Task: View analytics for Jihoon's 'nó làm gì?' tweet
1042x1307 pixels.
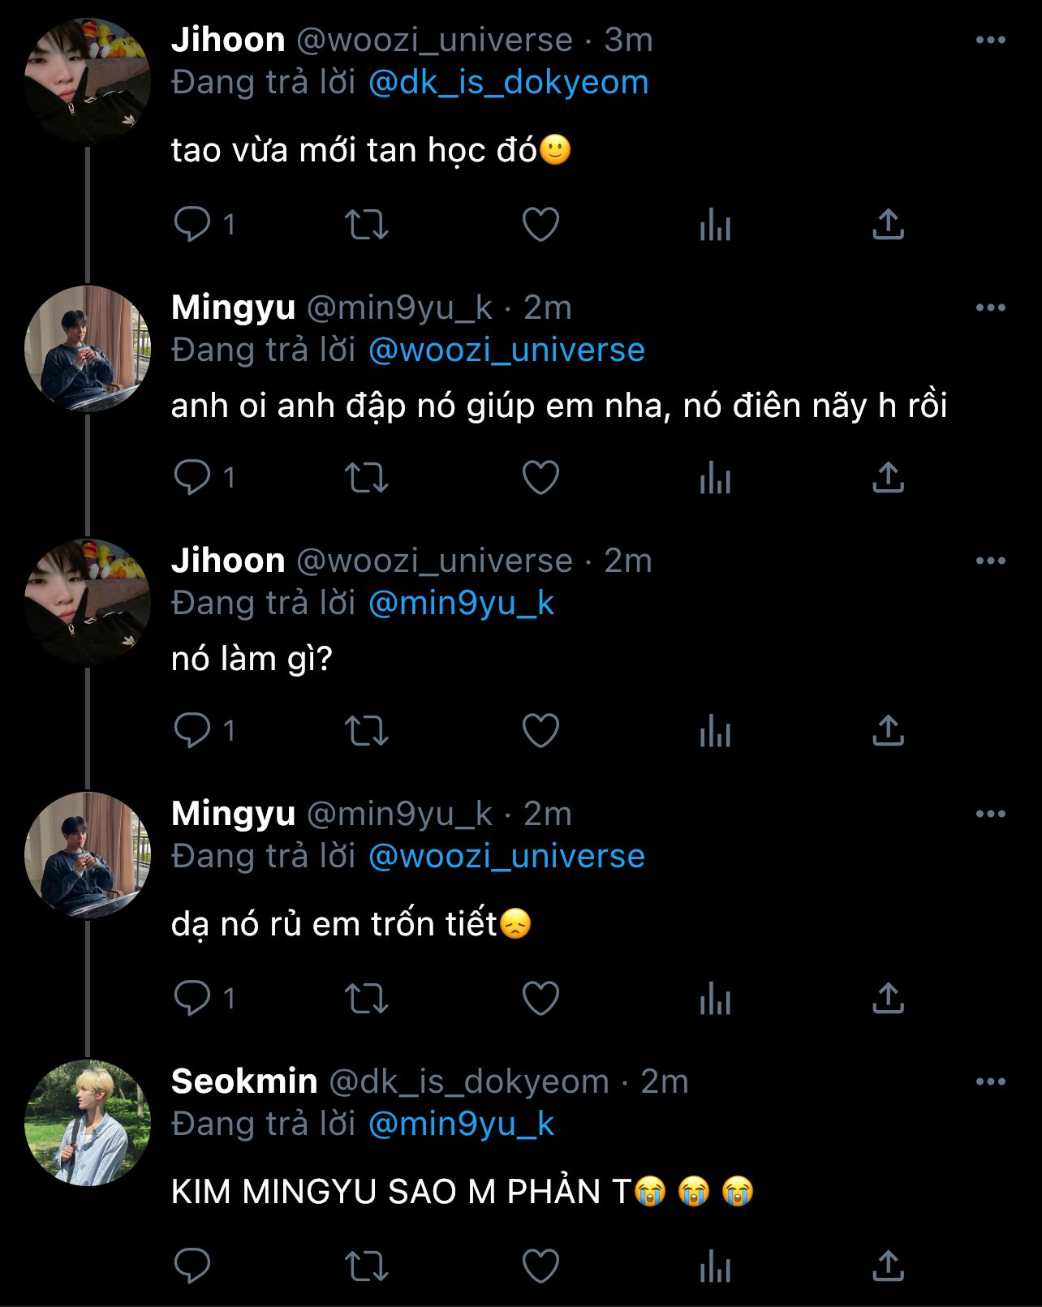Action: (715, 731)
